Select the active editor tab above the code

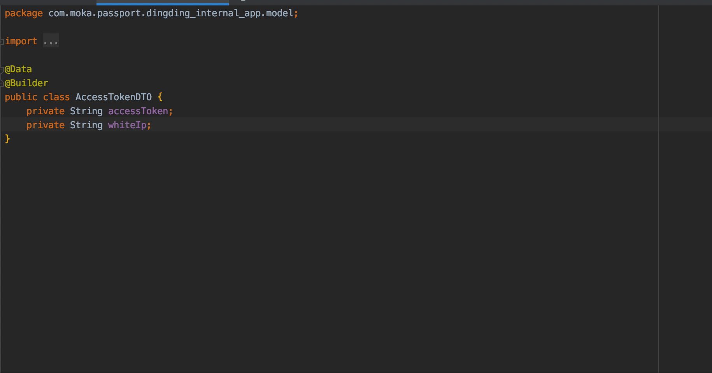click(162, 2)
